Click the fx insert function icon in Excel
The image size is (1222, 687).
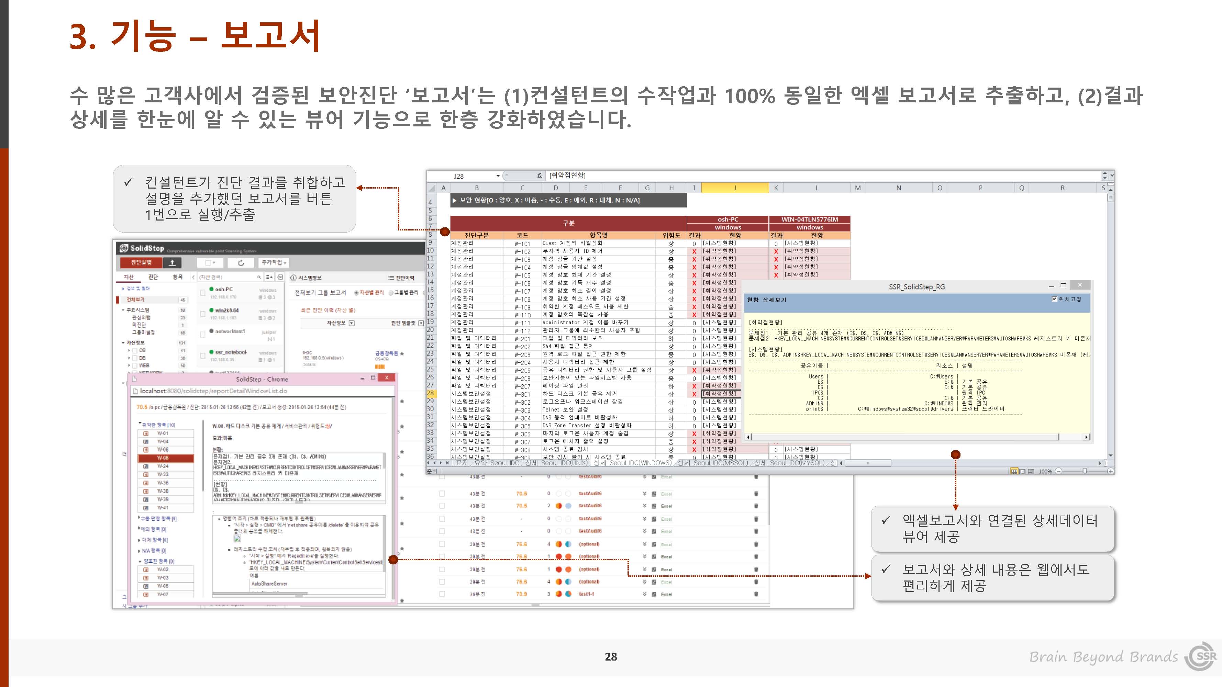tap(540, 176)
